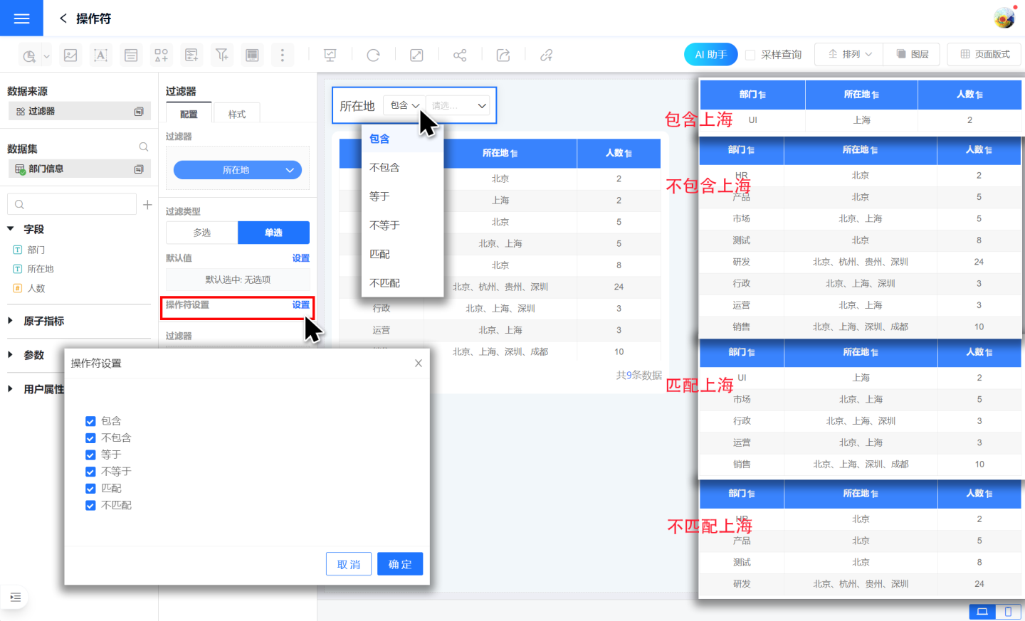Open the hamburger main menu
Viewport: 1025px width, 621px height.
pyautogui.click(x=21, y=18)
